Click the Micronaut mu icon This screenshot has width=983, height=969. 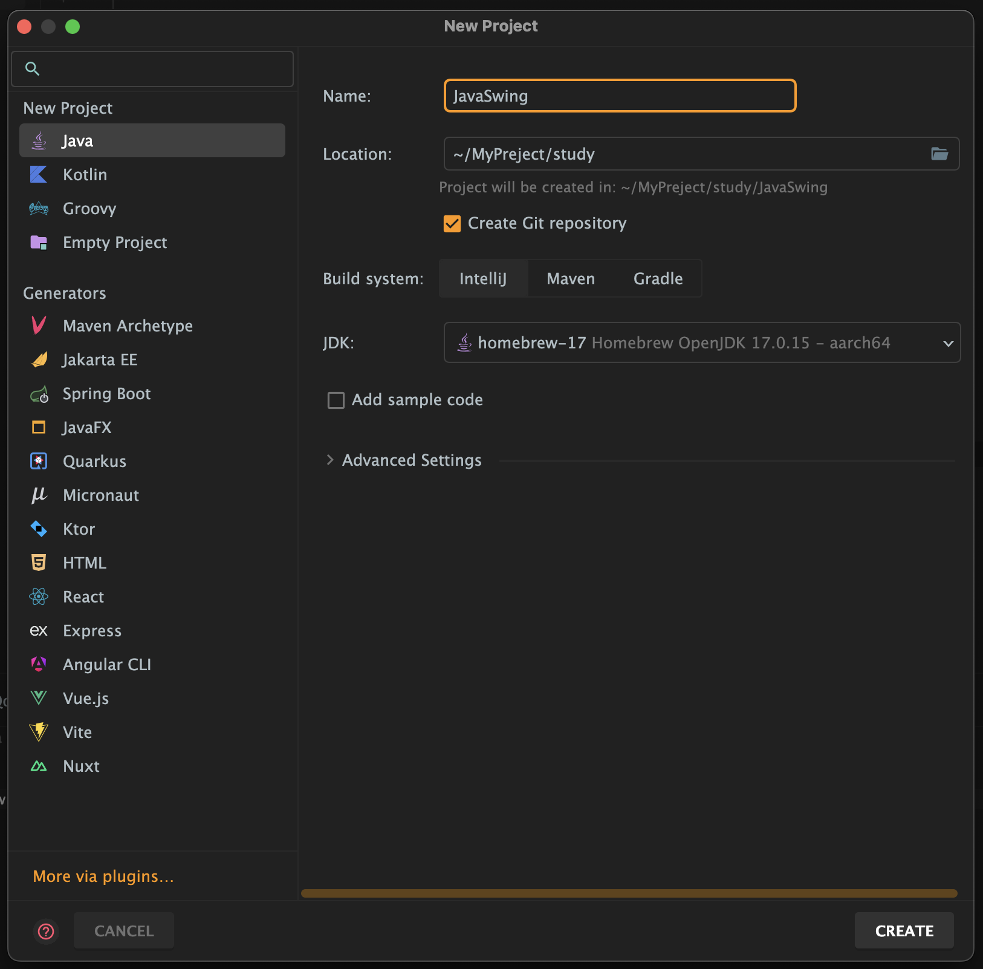(x=39, y=495)
